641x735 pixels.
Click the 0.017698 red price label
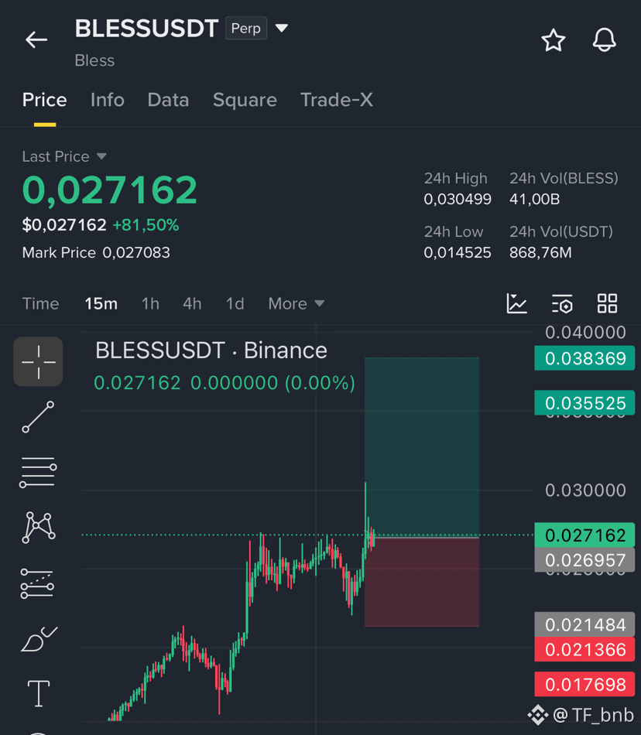(584, 685)
